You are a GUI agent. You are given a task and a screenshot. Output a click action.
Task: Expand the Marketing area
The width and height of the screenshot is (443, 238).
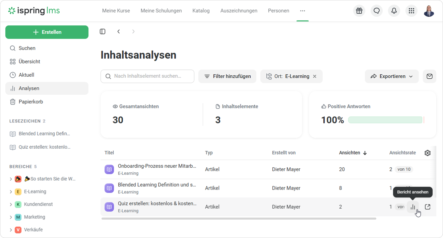tap(11, 217)
